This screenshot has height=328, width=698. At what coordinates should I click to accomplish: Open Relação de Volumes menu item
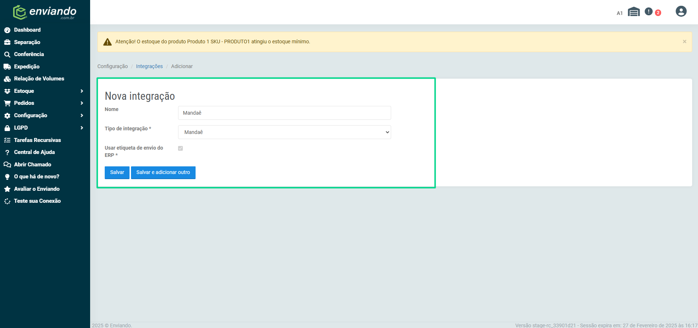[39, 79]
